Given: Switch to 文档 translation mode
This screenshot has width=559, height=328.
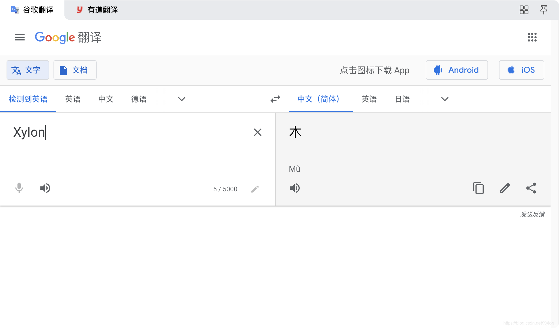Looking at the screenshot, I should pyautogui.click(x=75, y=70).
